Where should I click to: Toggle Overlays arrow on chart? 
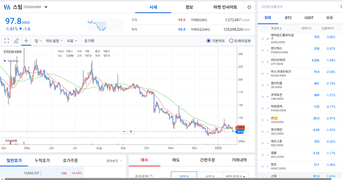click(x=5, y=61)
